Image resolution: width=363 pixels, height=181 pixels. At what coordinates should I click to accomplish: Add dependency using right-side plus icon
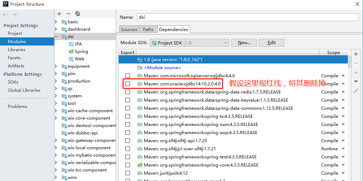pyautogui.click(x=356, y=54)
